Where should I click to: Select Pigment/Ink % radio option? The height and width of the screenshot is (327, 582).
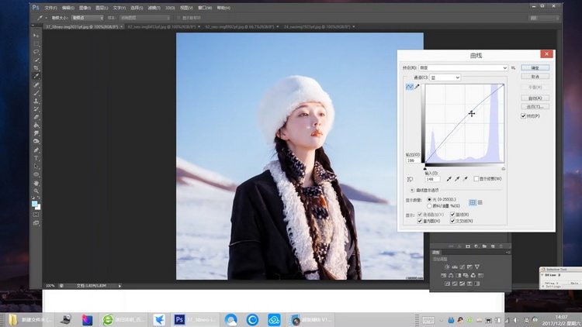429,206
